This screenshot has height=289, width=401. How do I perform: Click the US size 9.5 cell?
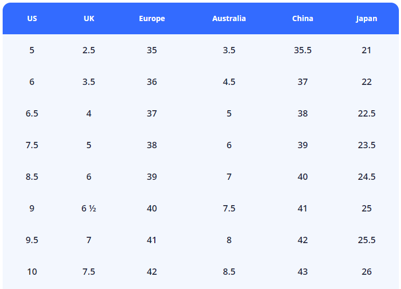point(32,240)
